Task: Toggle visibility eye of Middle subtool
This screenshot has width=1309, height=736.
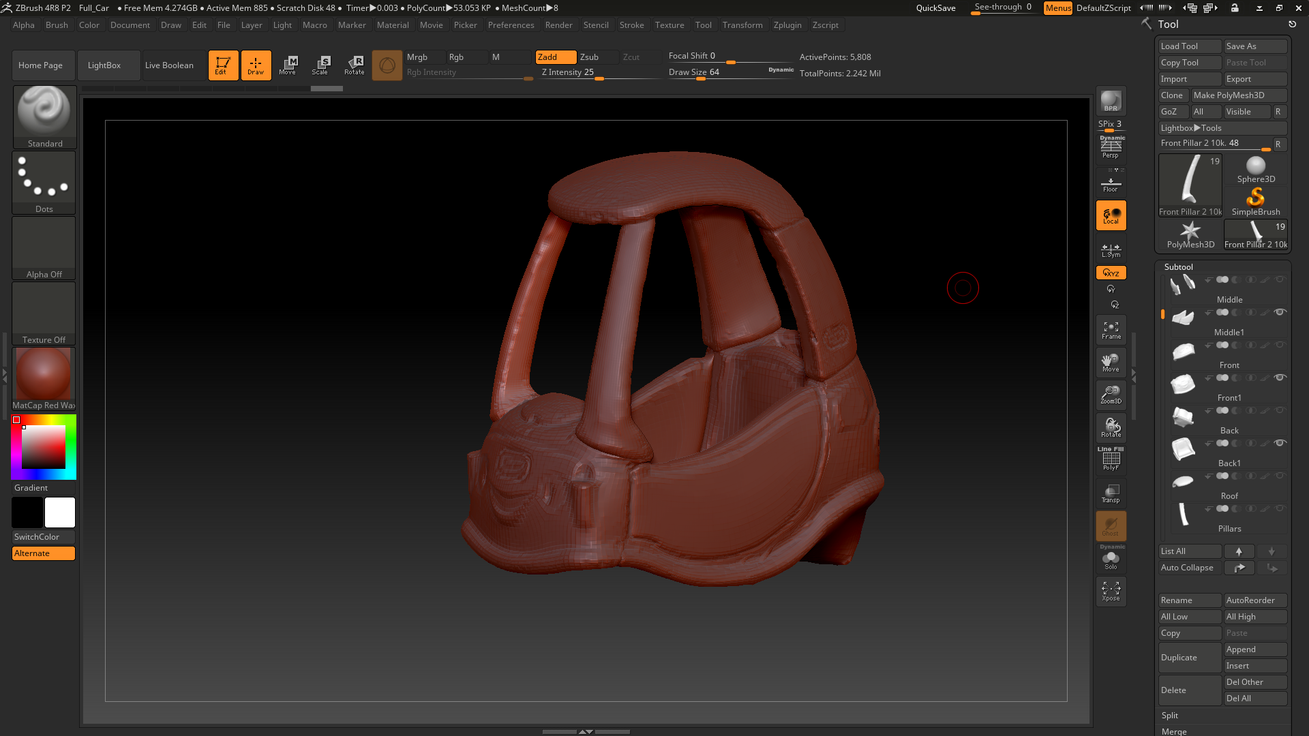Action: click(1280, 279)
